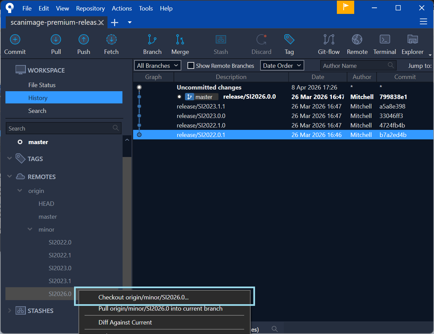This screenshot has height=334, width=434.
Task: Open the Actions menu
Action: [122, 8]
